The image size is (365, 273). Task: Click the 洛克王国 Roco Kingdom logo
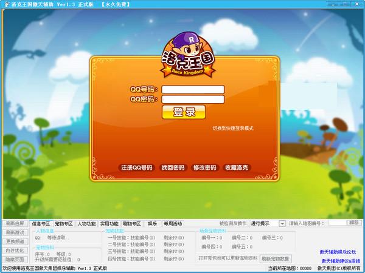187,56
